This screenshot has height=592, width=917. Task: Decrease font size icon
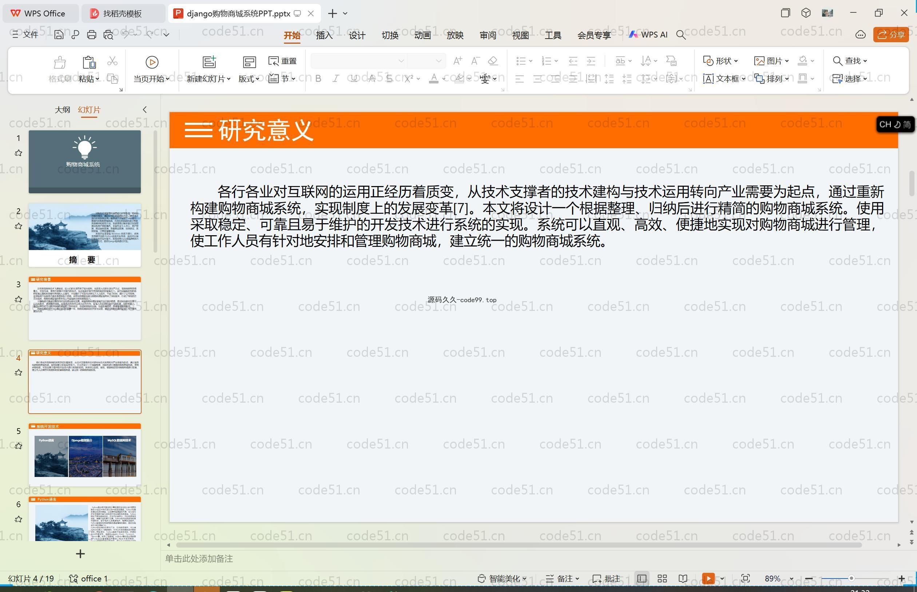point(476,61)
